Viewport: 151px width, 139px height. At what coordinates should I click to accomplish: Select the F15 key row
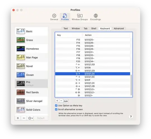coord(93,46)
